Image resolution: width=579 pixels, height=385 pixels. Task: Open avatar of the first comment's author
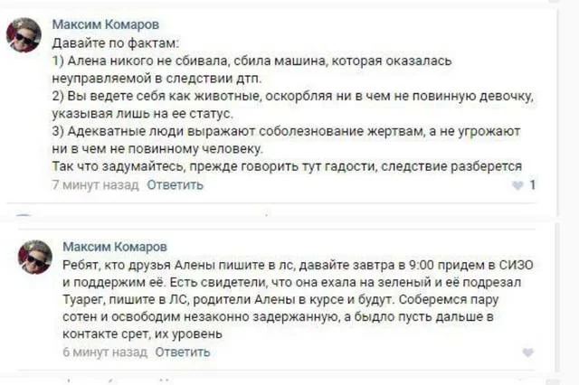click(x=24, y=35)
